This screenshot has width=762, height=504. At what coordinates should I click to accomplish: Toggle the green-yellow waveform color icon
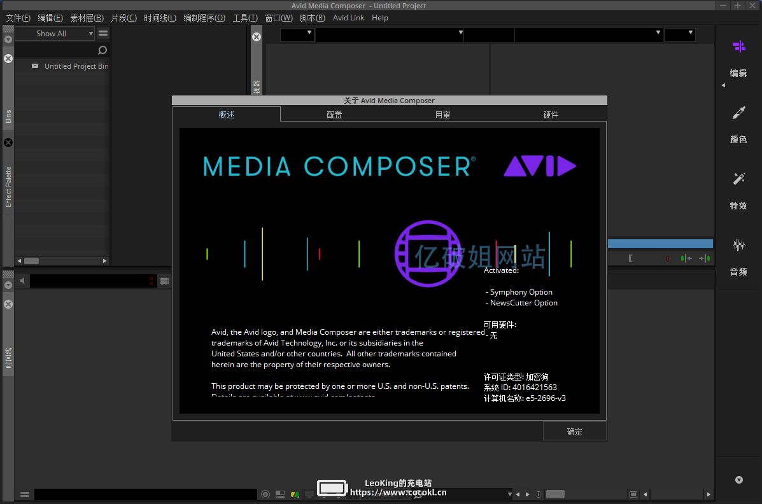tap(295, 494)
